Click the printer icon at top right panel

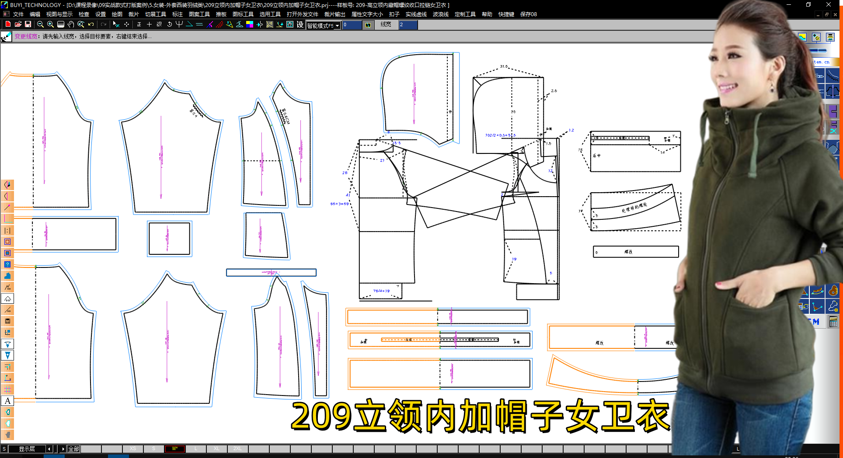830,37
